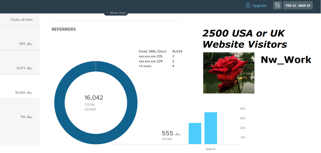The height and width of the screenshot is (153, 321).
Task: Select the 761 clicks link row
Action: (20, 122)
